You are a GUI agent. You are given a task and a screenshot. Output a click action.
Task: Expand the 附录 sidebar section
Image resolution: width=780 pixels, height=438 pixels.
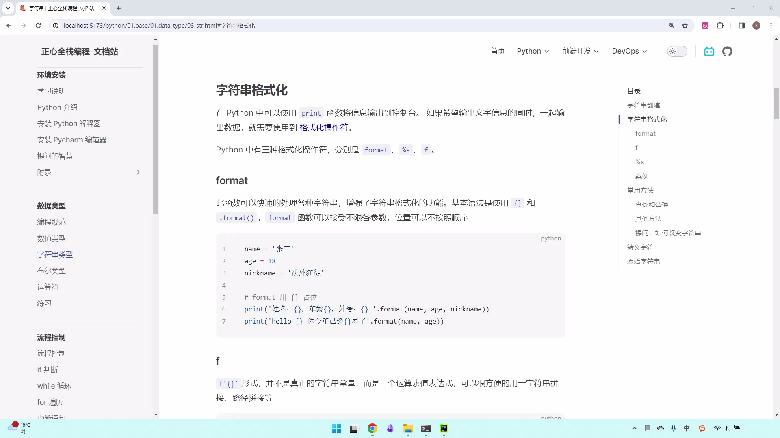(x=139, y=172)
